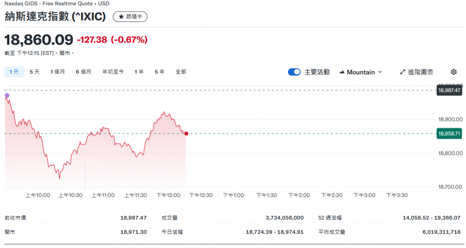Click the 納斯達克指數 (^IXIC) title
The image size is (466, 248).
pyautogui.click(x=55, y=17)
